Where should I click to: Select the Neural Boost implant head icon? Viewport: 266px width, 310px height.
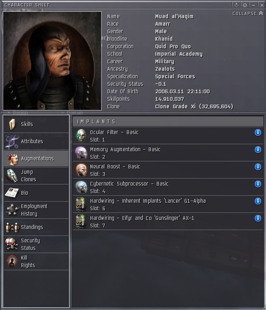coord(81,170)
